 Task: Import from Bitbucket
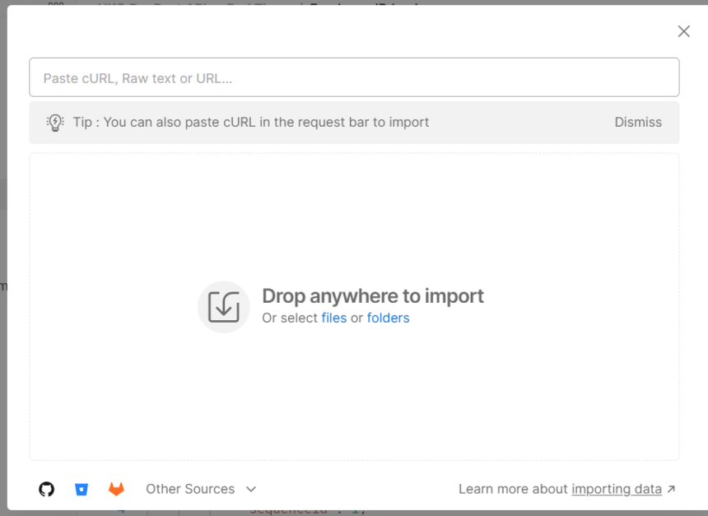coord(81,489)
